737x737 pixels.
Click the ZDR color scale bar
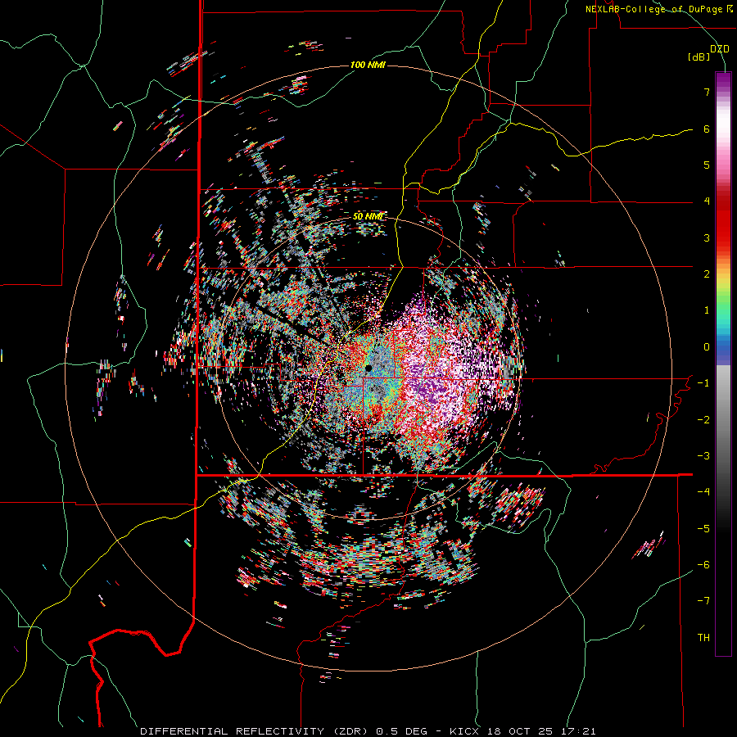point(723,364)
